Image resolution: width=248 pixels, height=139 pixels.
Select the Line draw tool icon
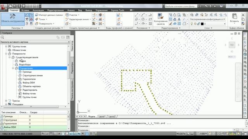tap(136, 15)
